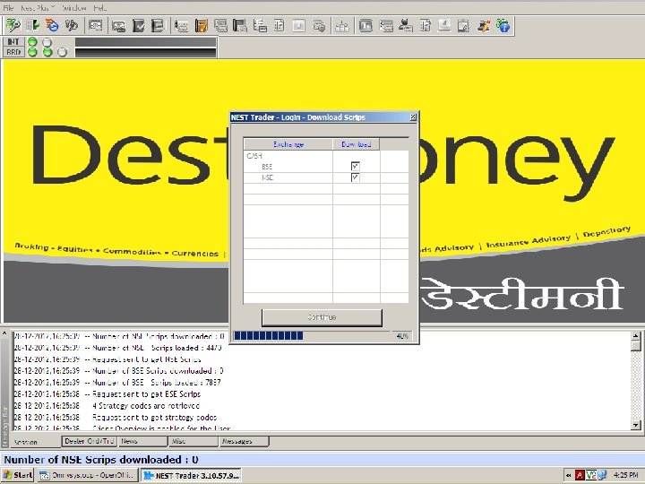
Task: Collapse the message bar with caret arrow
Action: [5, 333]
